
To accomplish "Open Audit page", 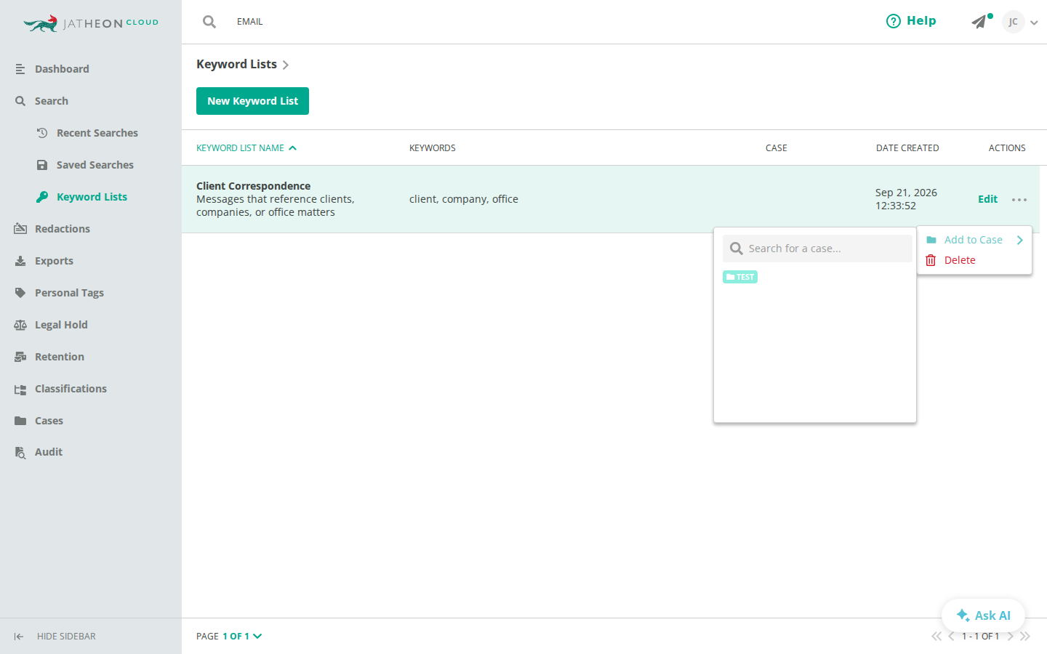I will [x=48, y=452].
